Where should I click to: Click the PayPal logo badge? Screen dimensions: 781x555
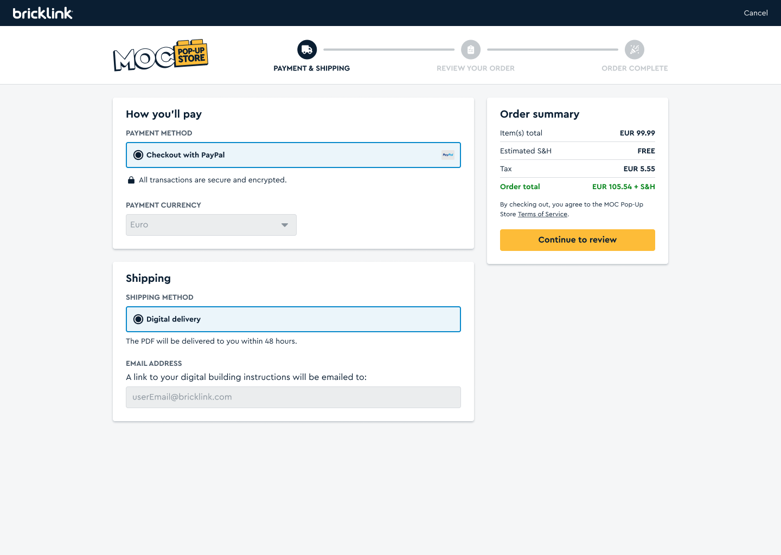(x=448, y=155)
